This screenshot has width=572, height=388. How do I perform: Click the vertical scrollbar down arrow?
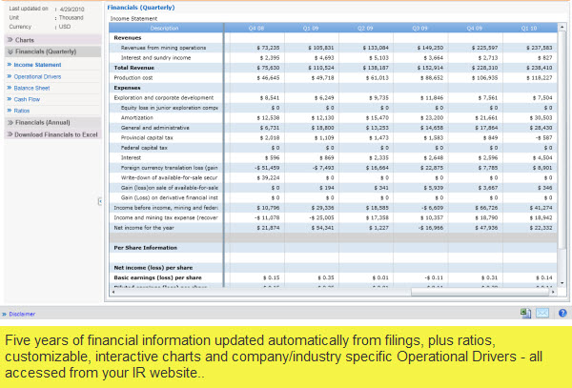562,283
